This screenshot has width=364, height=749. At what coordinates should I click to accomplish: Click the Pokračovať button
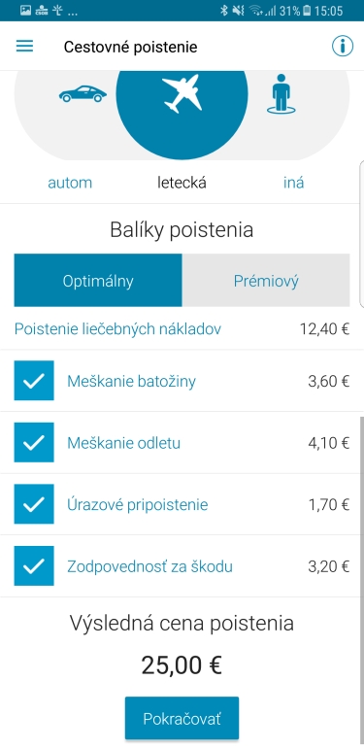(x=182, y=718)
